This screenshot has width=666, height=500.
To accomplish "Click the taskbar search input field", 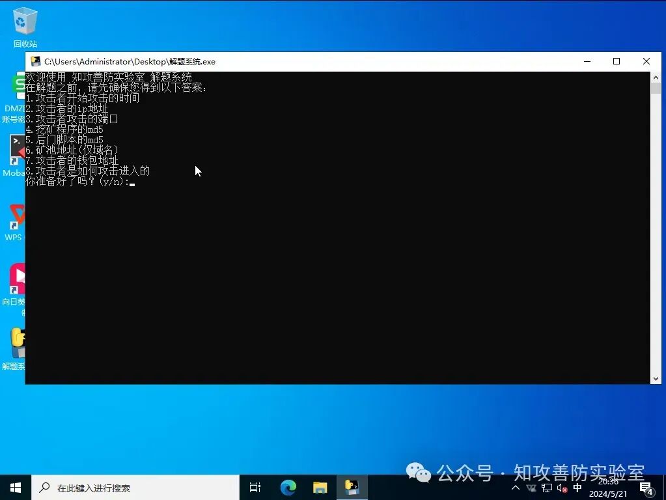I will point(130,488).
